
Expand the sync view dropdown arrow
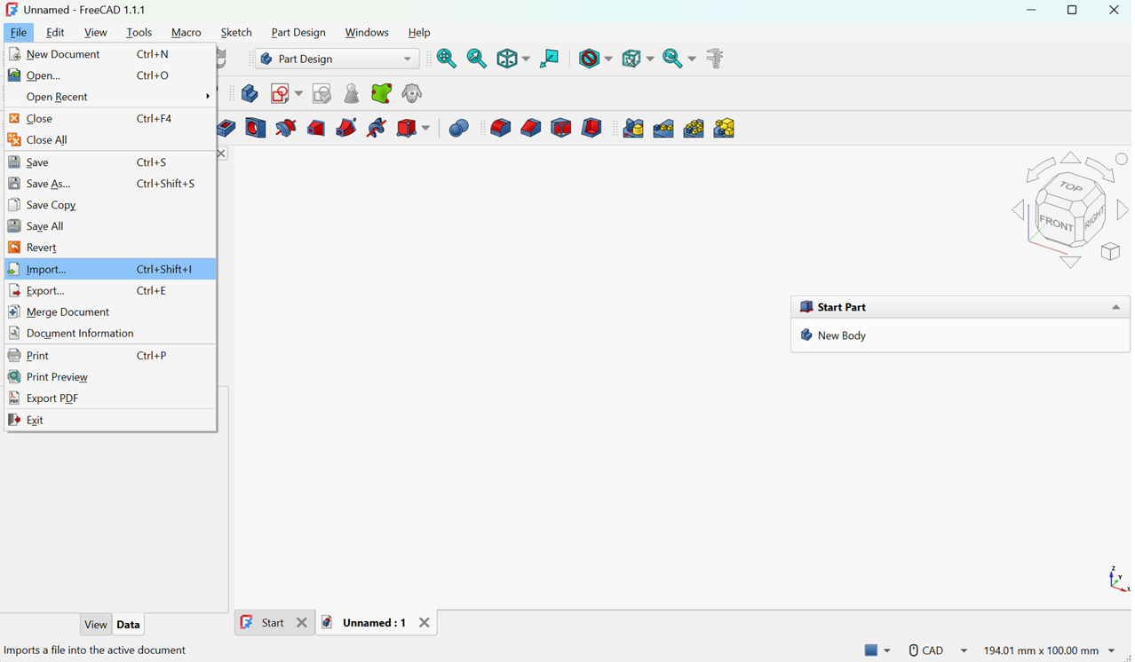coord(692,59)
